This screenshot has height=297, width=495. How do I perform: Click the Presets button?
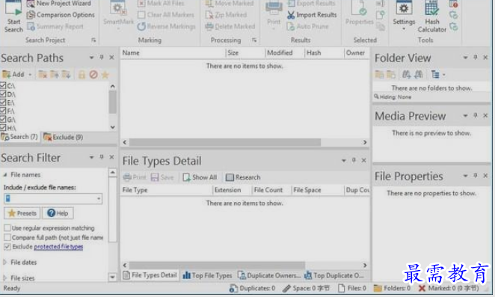(x=22, y=213)
